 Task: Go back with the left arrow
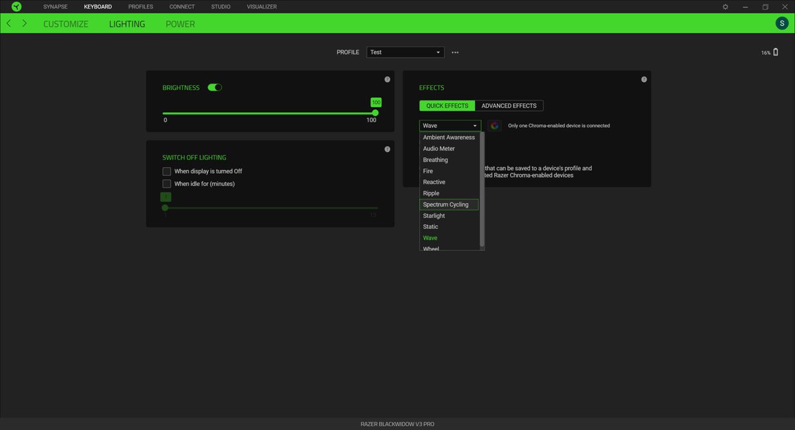click(9, 23)
